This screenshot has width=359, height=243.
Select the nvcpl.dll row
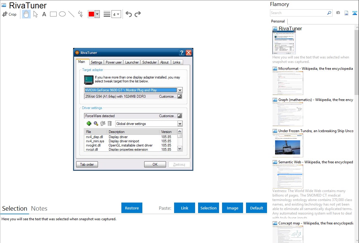click(131, 149)
